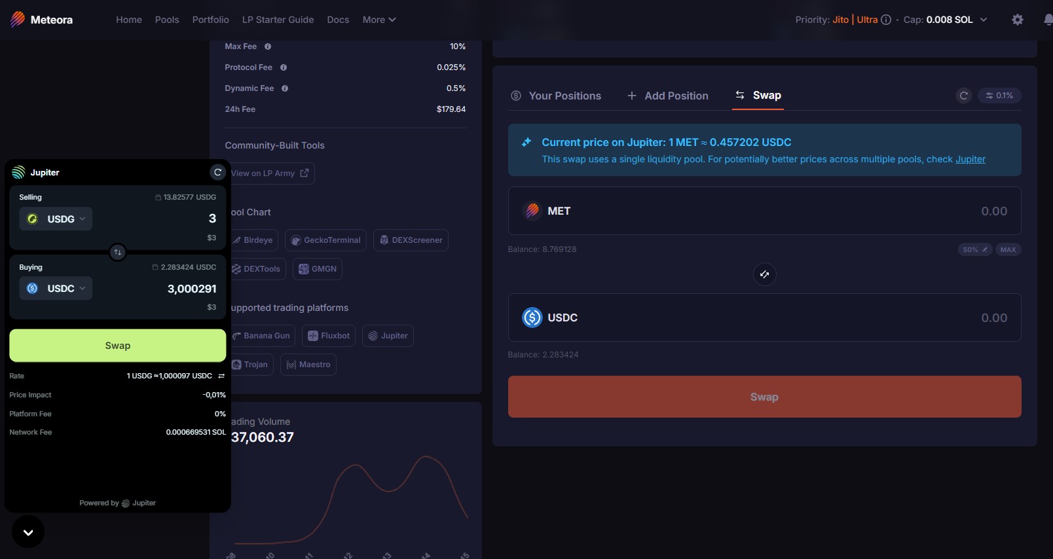The width and height of the screenshot is (1053, 559).
Task: Open the DEXScreener pool chart
Action: (411, 240)
